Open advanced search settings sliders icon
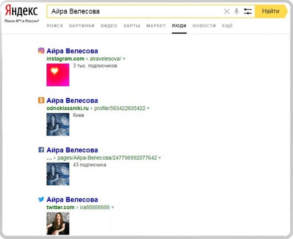Image resolution: width=293 pixels, height=239 pixels. (x=248, y=11)
